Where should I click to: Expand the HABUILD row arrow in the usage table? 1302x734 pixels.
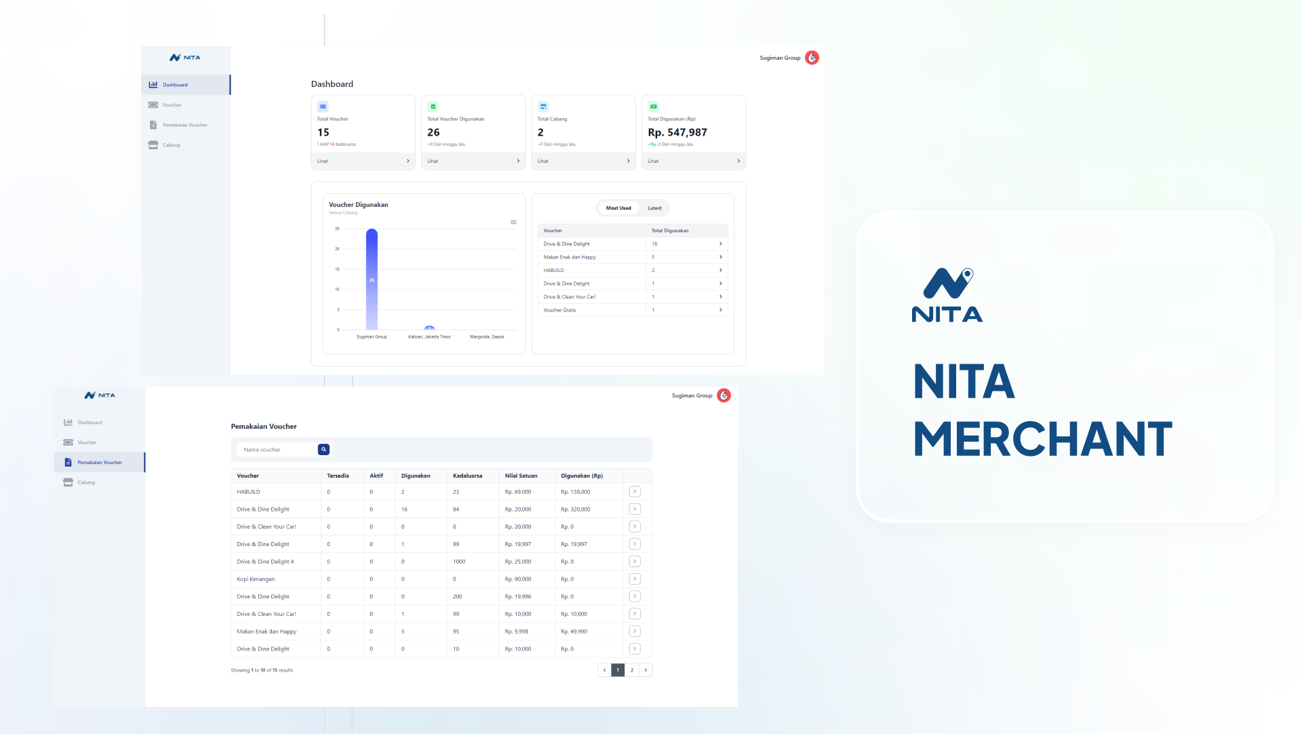[634, 491]
